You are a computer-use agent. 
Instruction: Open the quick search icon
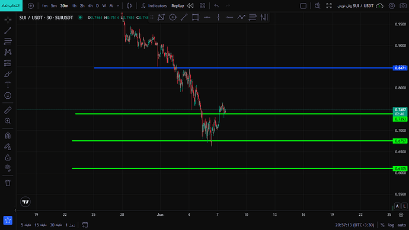(x=318, y=6)
